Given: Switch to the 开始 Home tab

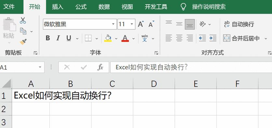Looking at the screenshot, I should click(x=34, y=7).
